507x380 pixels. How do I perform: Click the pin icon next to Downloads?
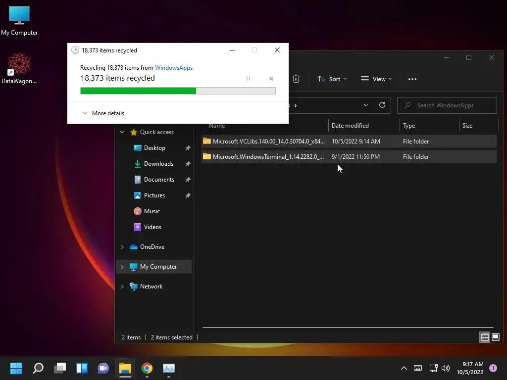(x=188, y=164)
